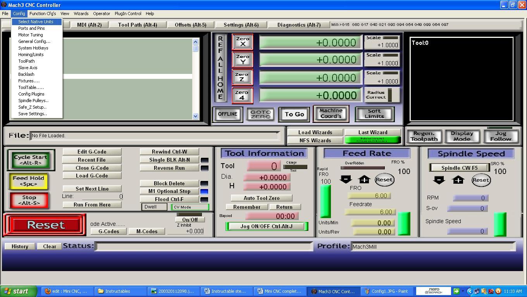527x297 pixels.
Task: Increase spindle speed override with plus button
Action: [458, 180]
